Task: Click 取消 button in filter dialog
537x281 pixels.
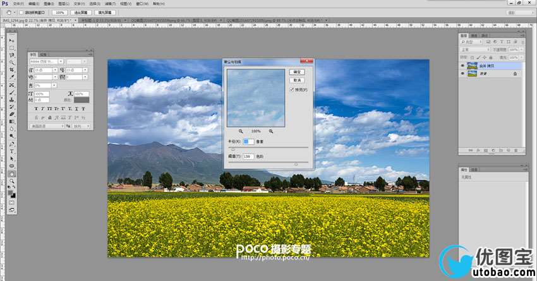Action: (x=297, y=80)
